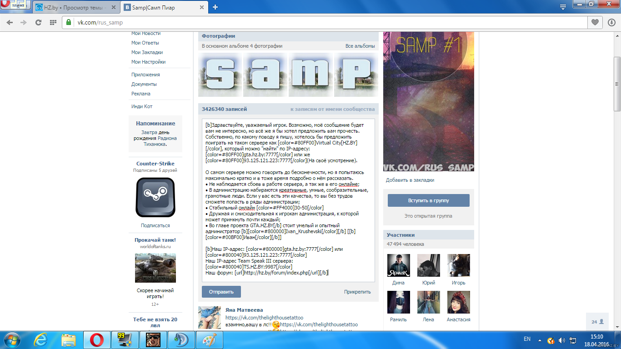Open the friends online counter 24

coord(597,322)
